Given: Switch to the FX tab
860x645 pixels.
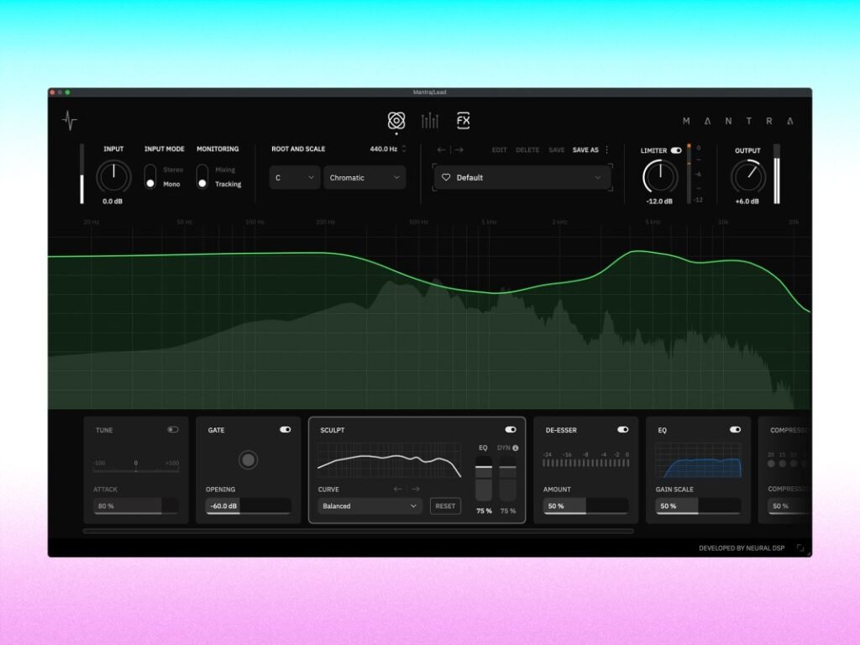Looking at the screenshot, I should [462, 120].
